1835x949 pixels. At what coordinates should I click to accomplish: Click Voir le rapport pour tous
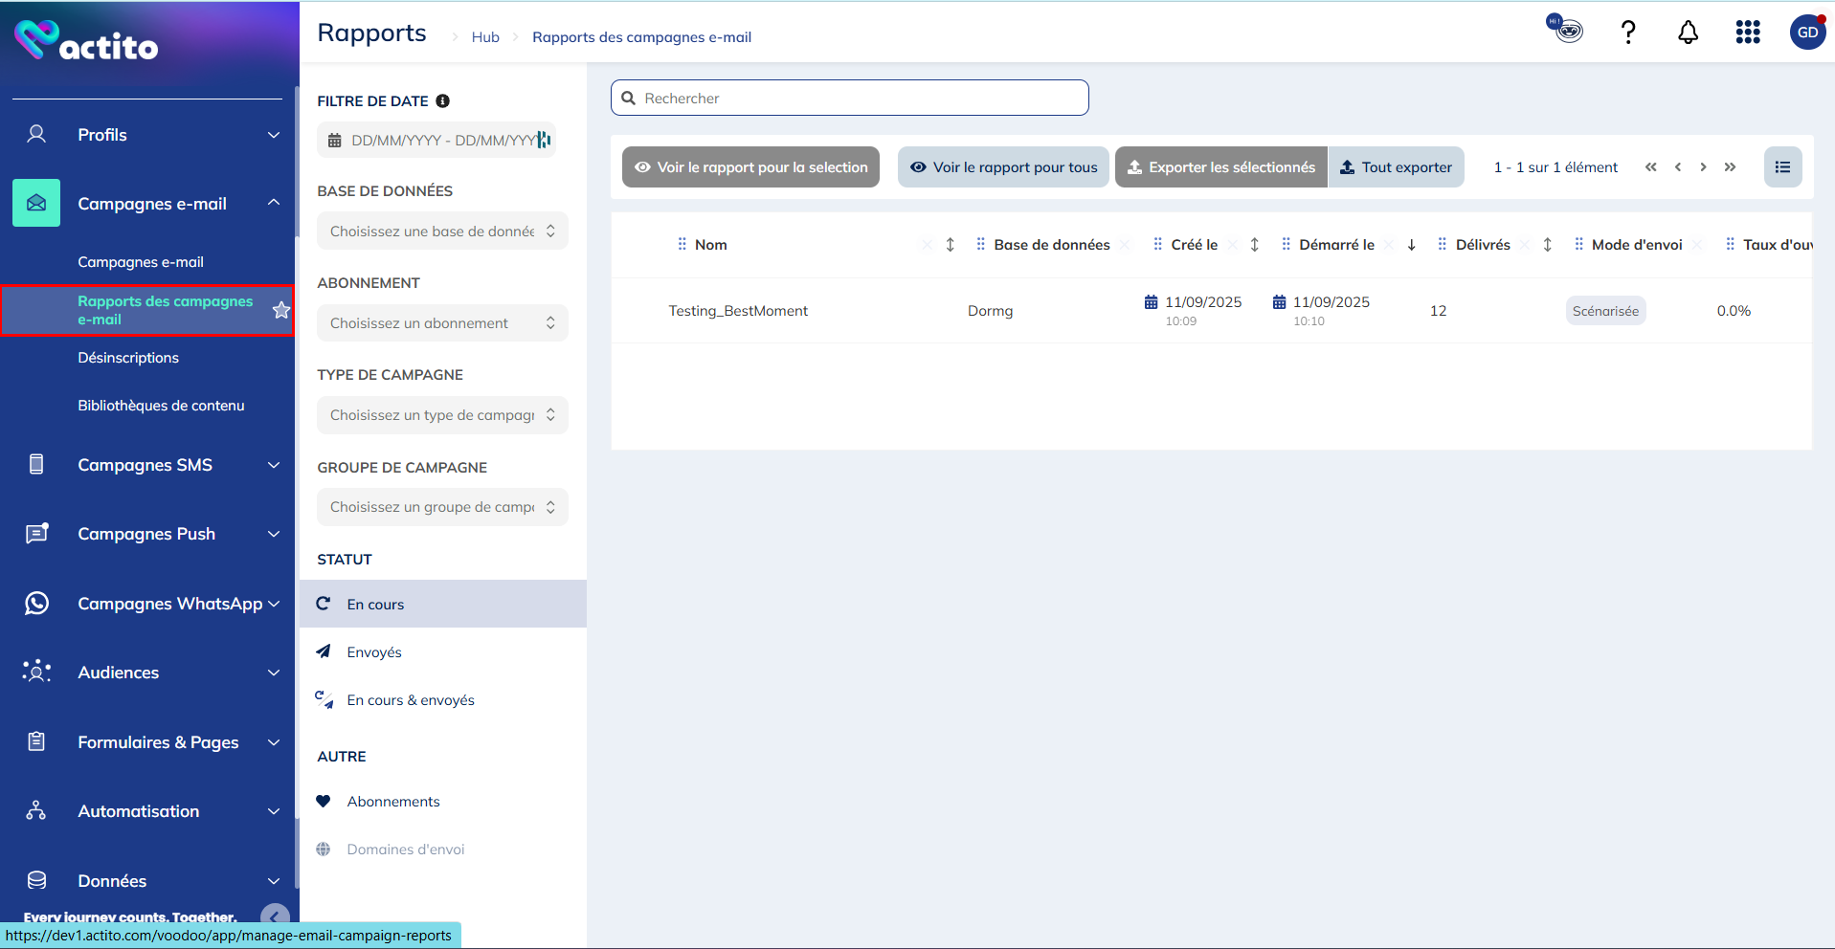[x=1003, y=167]
